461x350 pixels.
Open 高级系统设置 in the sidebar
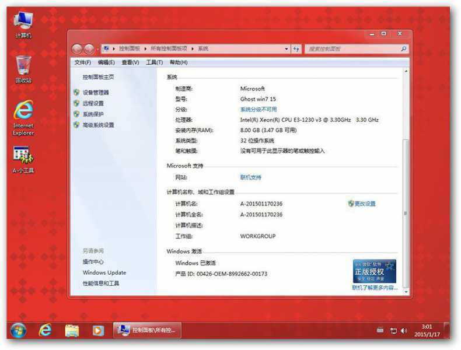tap(99, 125)
